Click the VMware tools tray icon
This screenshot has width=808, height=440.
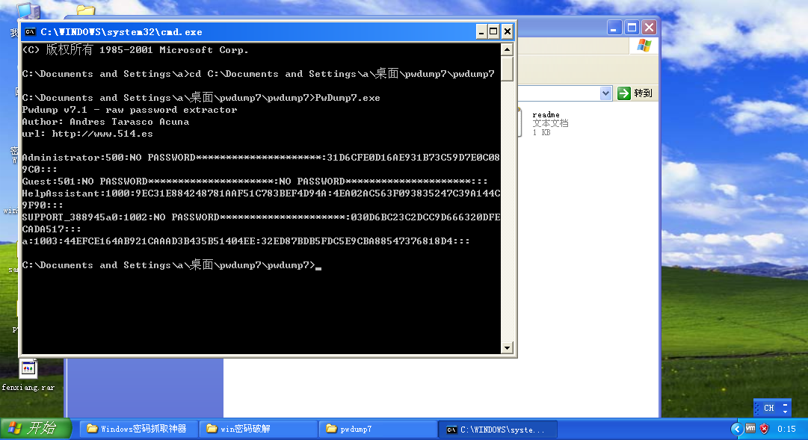point(750,429)
